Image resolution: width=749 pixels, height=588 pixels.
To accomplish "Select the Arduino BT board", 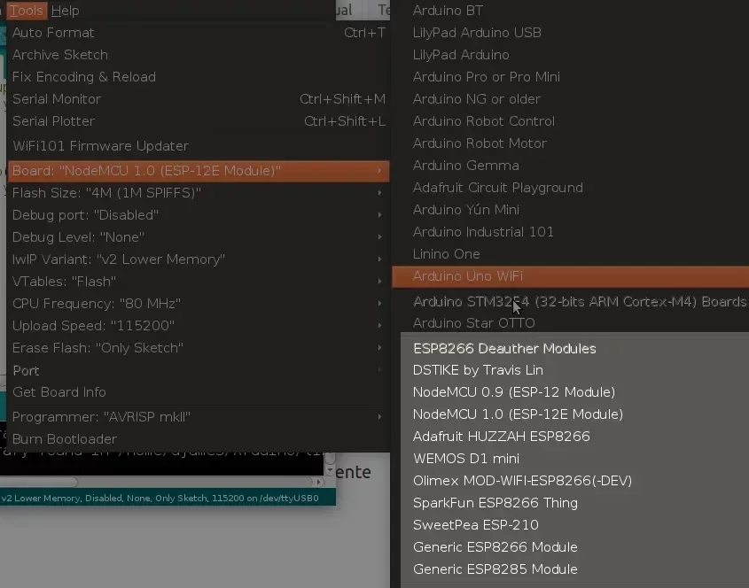I will tap(570, 11).
